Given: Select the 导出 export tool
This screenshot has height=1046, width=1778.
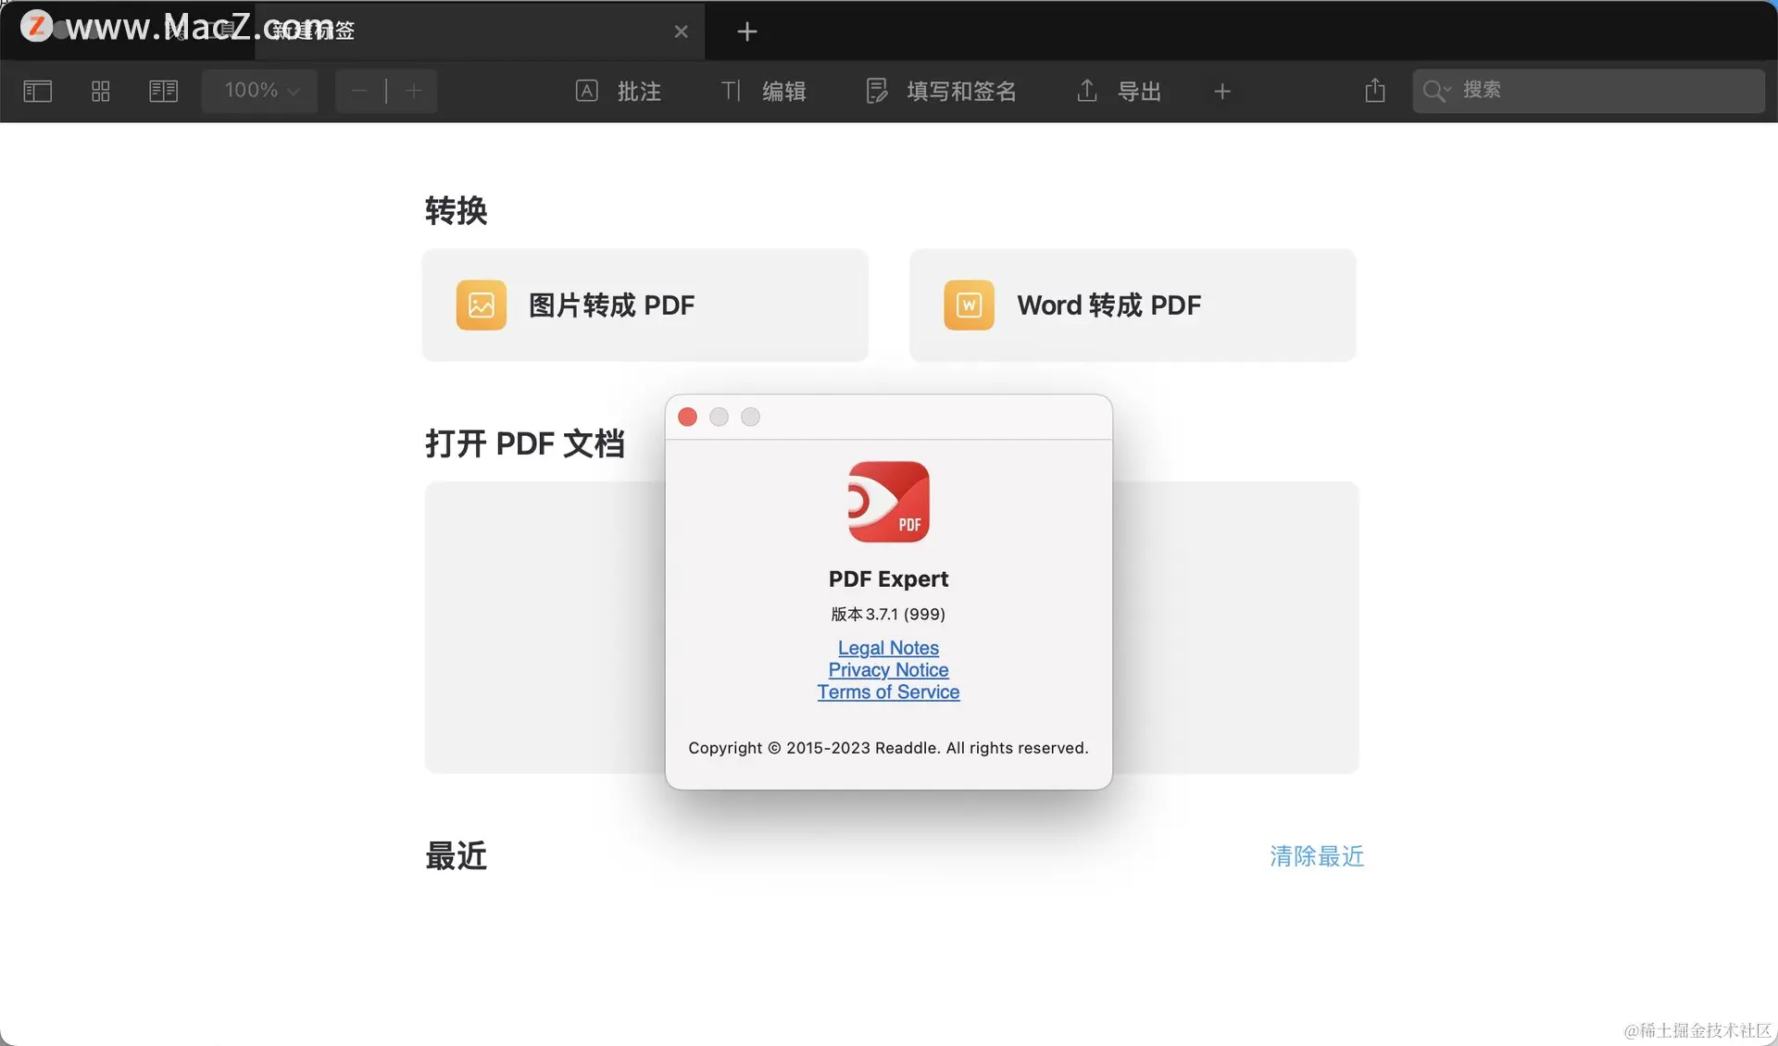Looking at the screenshot, I should tap(1119, 91).
